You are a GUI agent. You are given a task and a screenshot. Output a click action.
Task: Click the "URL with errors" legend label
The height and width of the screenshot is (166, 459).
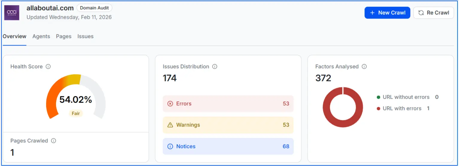click(402, 109)
